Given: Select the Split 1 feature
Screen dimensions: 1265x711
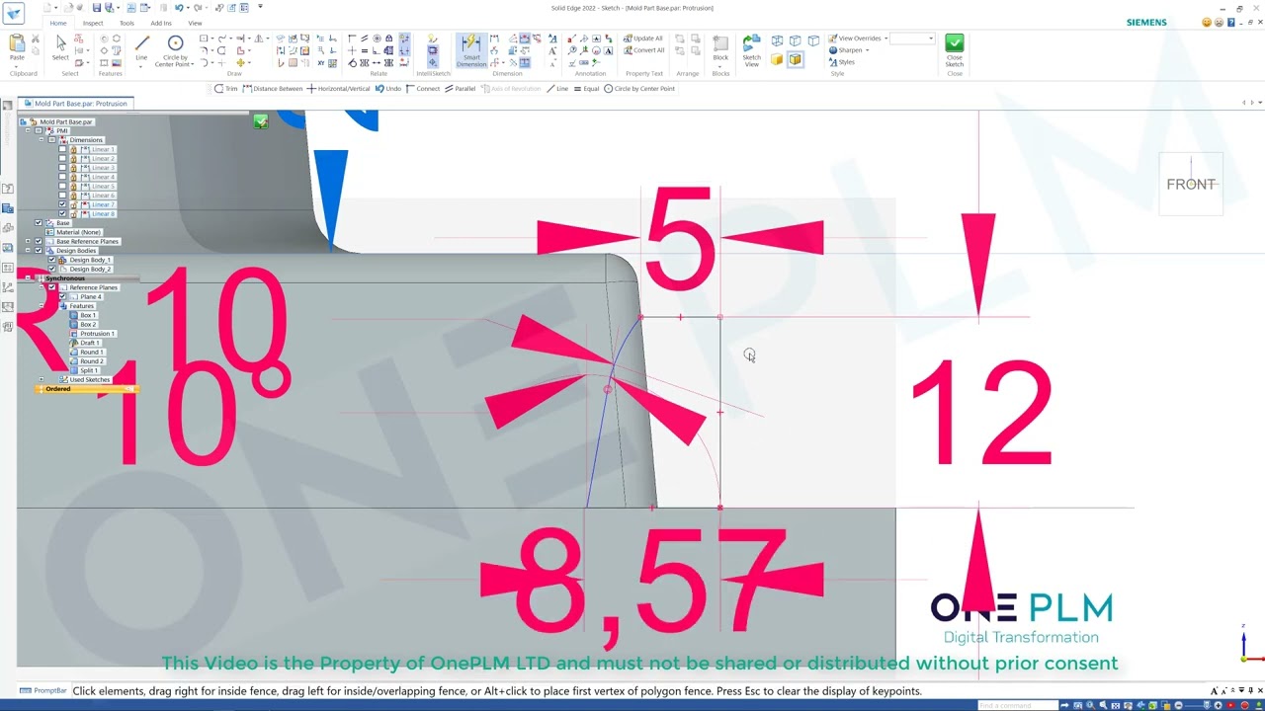Looking at the screenshot, I should [x=83, y=370].
